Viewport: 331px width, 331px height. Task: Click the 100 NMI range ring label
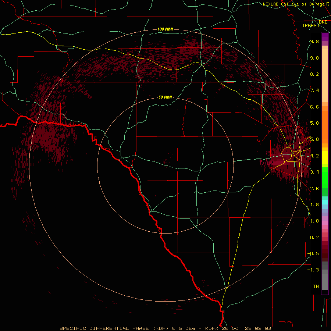165,29
